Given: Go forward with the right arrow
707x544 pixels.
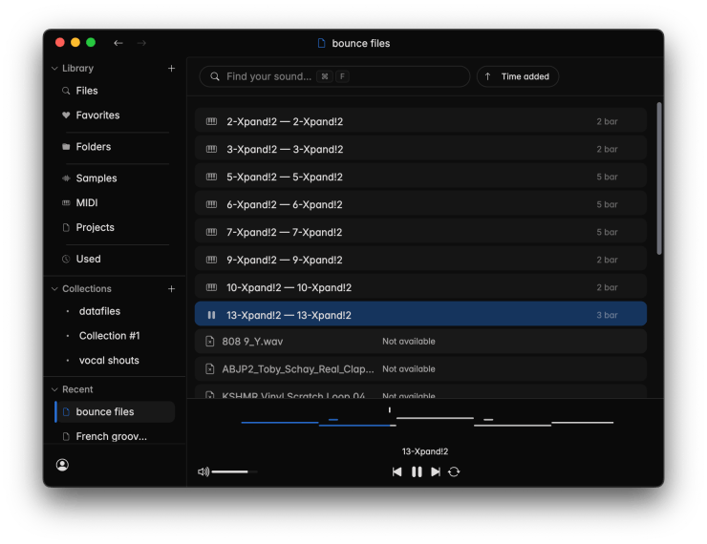Looking at the screenshot, I should 141,43.
